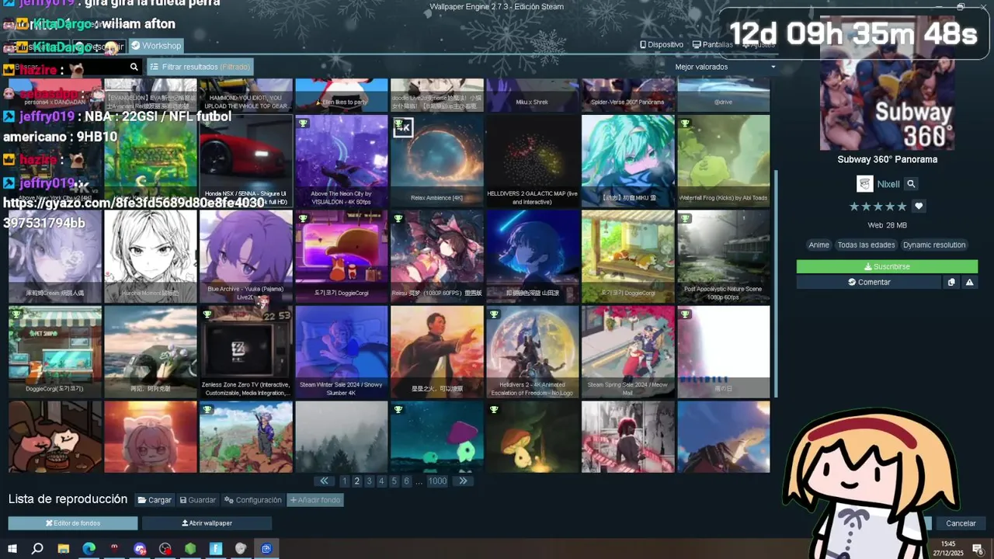Open File Explorer from the taskbar
The width and height of the screenshot is (994, 559).
pos(64,548)
